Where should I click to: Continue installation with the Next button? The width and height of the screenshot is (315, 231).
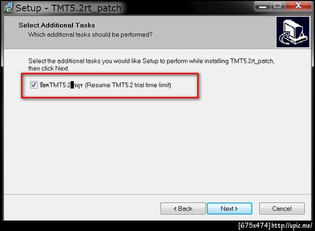229,208
